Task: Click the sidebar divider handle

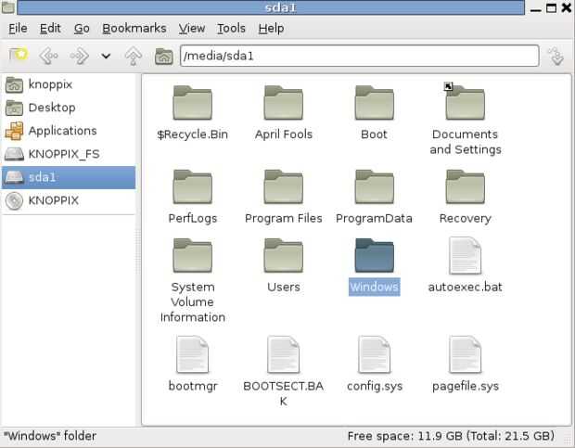Action: point(138,250)
